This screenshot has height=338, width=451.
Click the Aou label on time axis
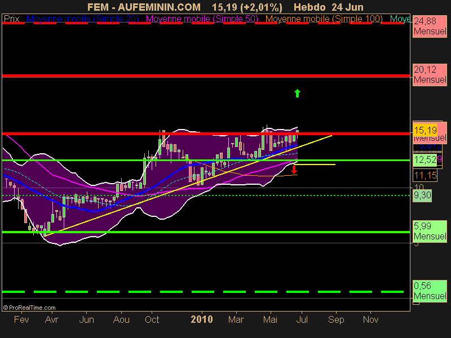121,319
